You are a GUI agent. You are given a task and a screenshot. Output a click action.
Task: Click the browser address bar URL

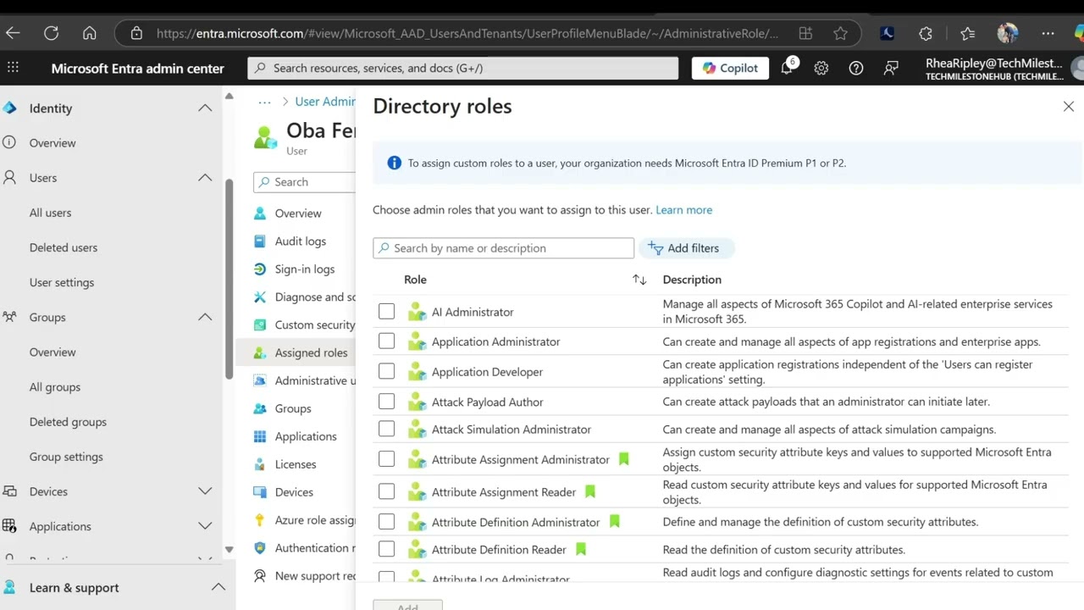(467, 33)
